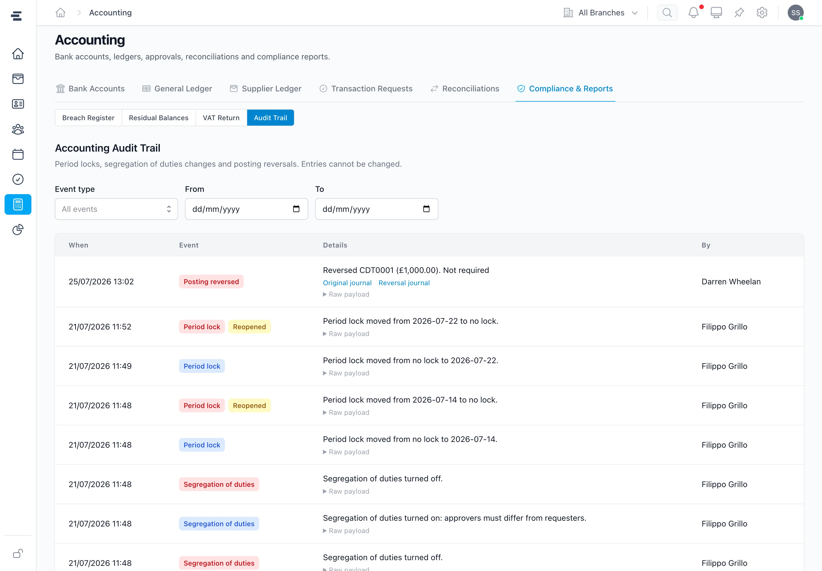Open the calculator accounting sidebar icon
Screen dimensions: 822x571
(18, 204)
